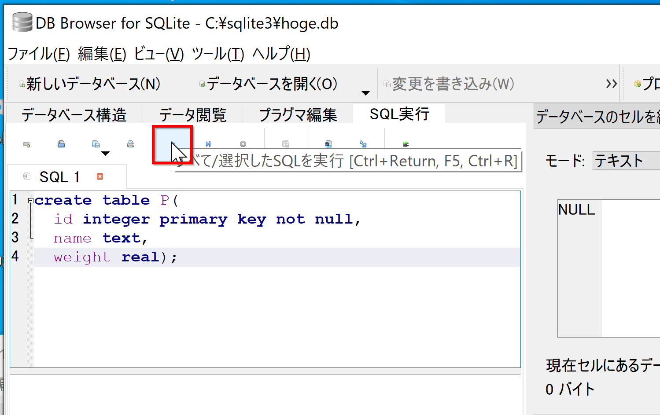The height and width of the screenshot is (415, 660).
Task: Click line number 1 in the editor margin
Action: [15, 200]
